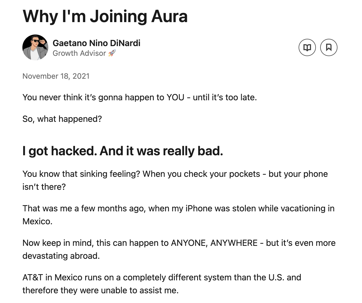Click the rocket emoji beside Growth Advisor
Viewport: 362px width, 303px height.
tap(112, 53)
